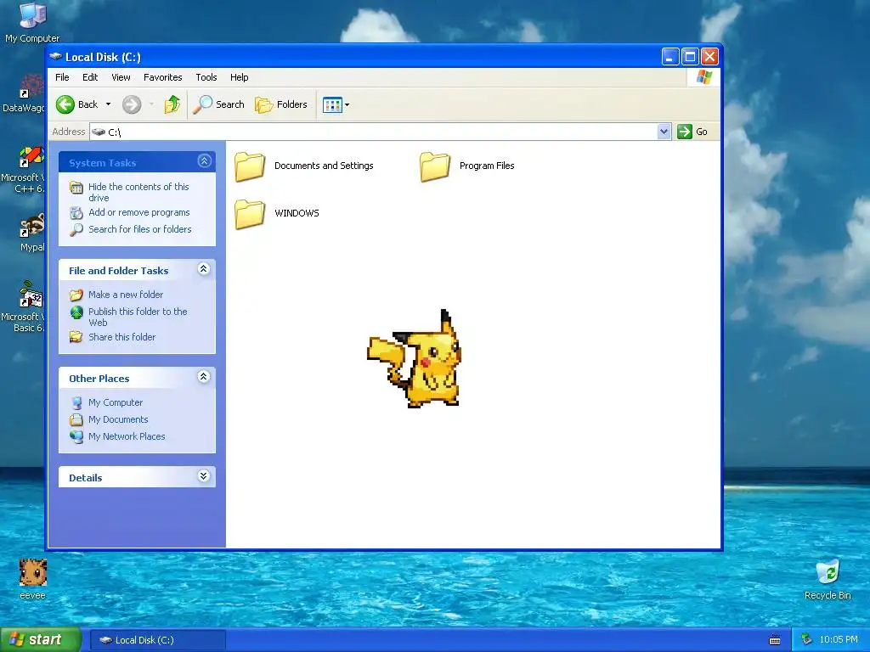Click Hide the contents of this drive
Image resolution: width=870 pixels, height=652 pixels.
click(138, 192)
